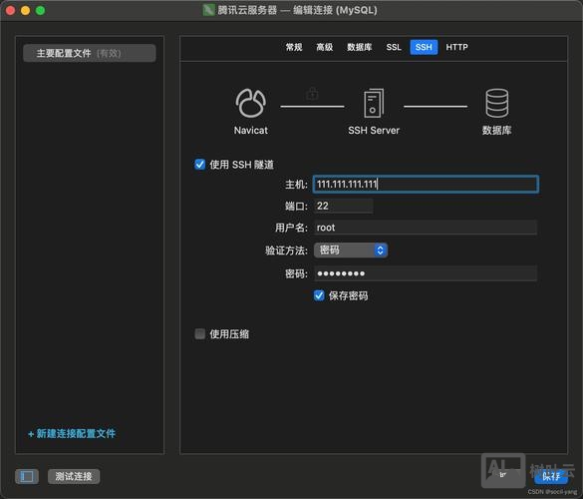Switch to the 高级 tab

click(x=325, y=47)
